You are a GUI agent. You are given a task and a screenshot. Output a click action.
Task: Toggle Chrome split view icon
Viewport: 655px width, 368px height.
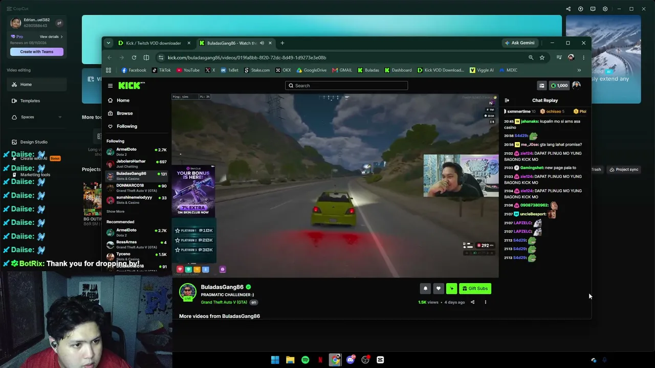pyautogui.click(x=146, y=58)
